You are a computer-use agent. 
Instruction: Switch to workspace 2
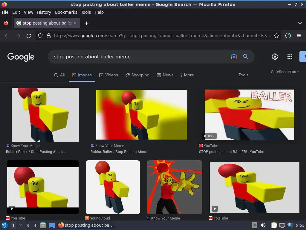point(21,226)
